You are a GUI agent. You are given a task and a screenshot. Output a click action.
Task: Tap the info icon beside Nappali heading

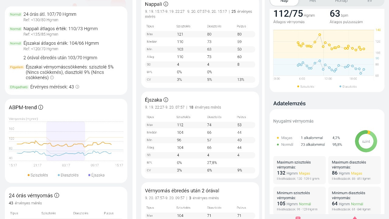(x=166, y=4)
